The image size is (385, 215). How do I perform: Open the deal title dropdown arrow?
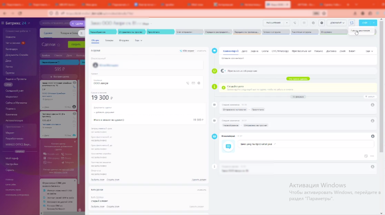(151, 24)
